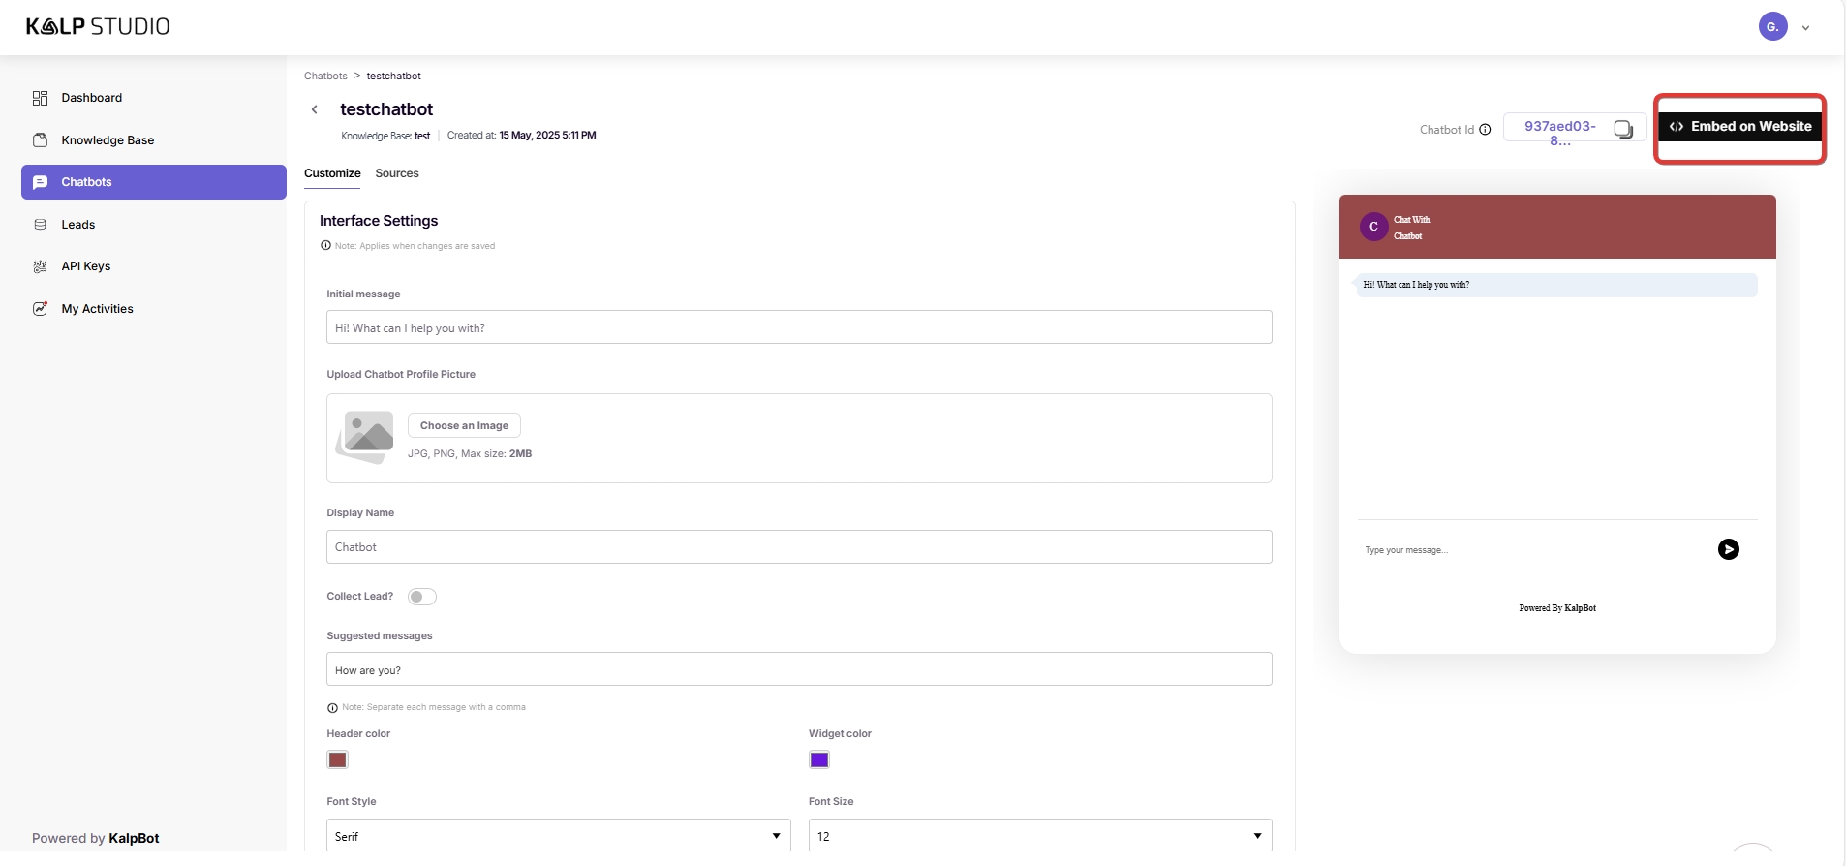The width and height of the screenshot is (1846, 866).
Task: Copy the Chatbot Id
Action: point(1623,129)
